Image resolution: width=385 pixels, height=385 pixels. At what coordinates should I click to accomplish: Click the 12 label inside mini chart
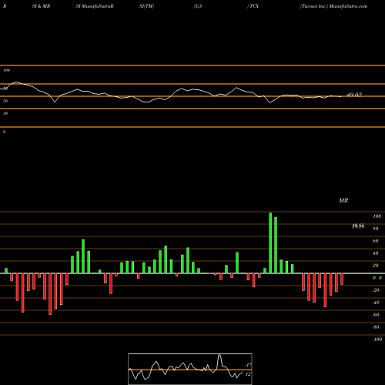(248, 374)
